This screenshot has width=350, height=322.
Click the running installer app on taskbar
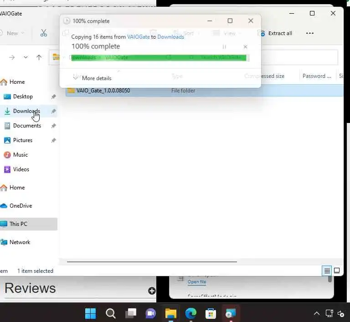(231, 313)
